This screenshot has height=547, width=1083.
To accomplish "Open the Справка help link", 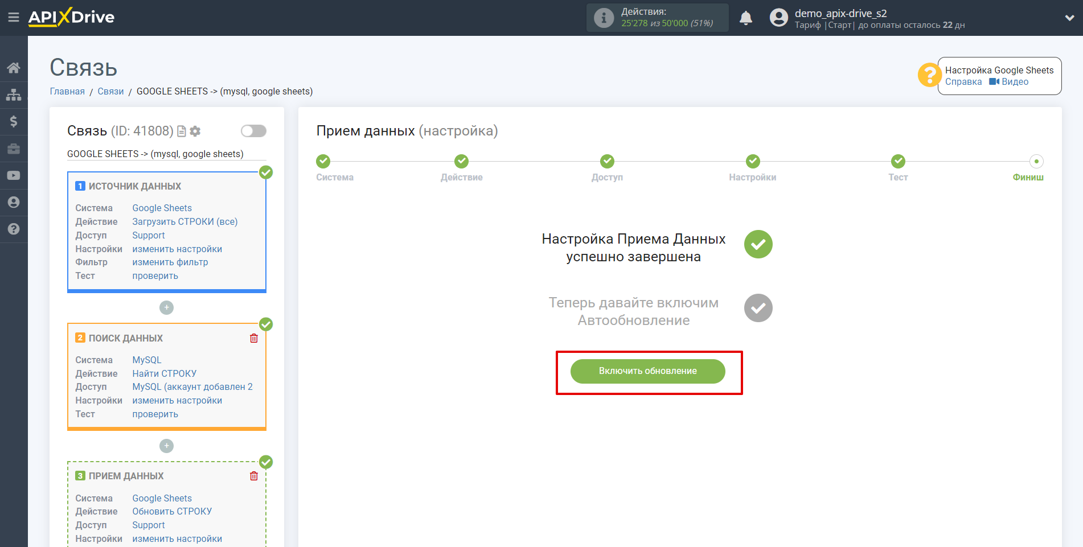I will (963, 81).
